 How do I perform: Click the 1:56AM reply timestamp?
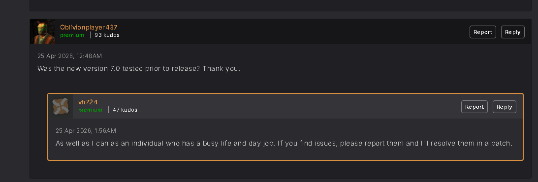[86, 130]
